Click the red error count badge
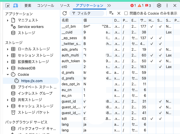The width and height of the screenshot is (180, 134). [x=133, y=5]
